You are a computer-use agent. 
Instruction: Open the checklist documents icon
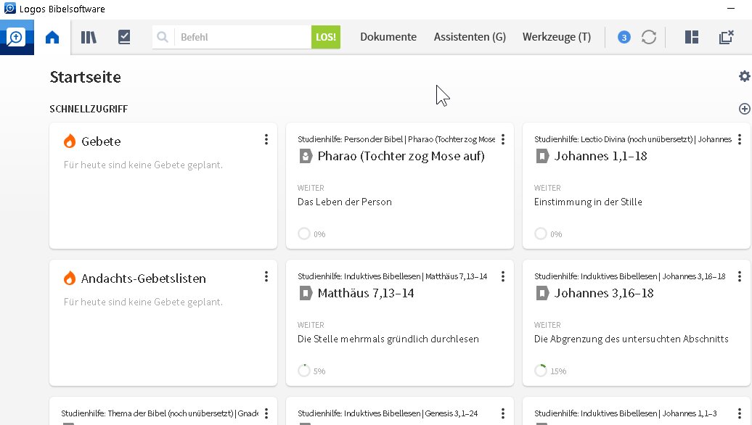[124, 38]
